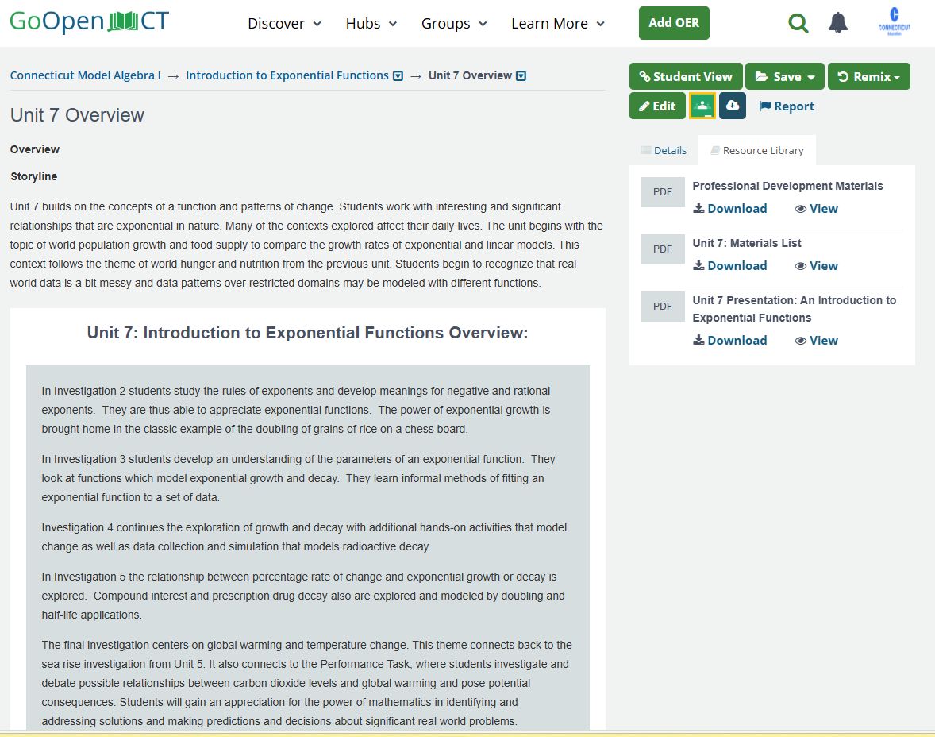Open Introduction to Exponential Functions breadcrumb link

[x=287, y=75]
